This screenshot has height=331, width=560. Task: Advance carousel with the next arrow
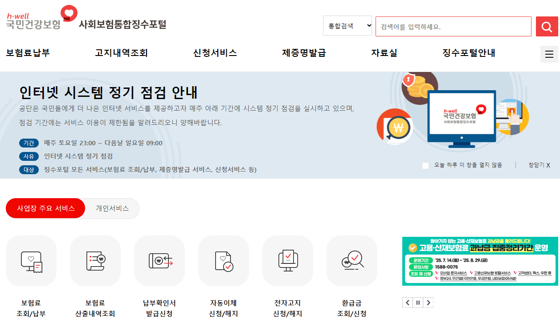pyautogui.click(x=429, y=303)
